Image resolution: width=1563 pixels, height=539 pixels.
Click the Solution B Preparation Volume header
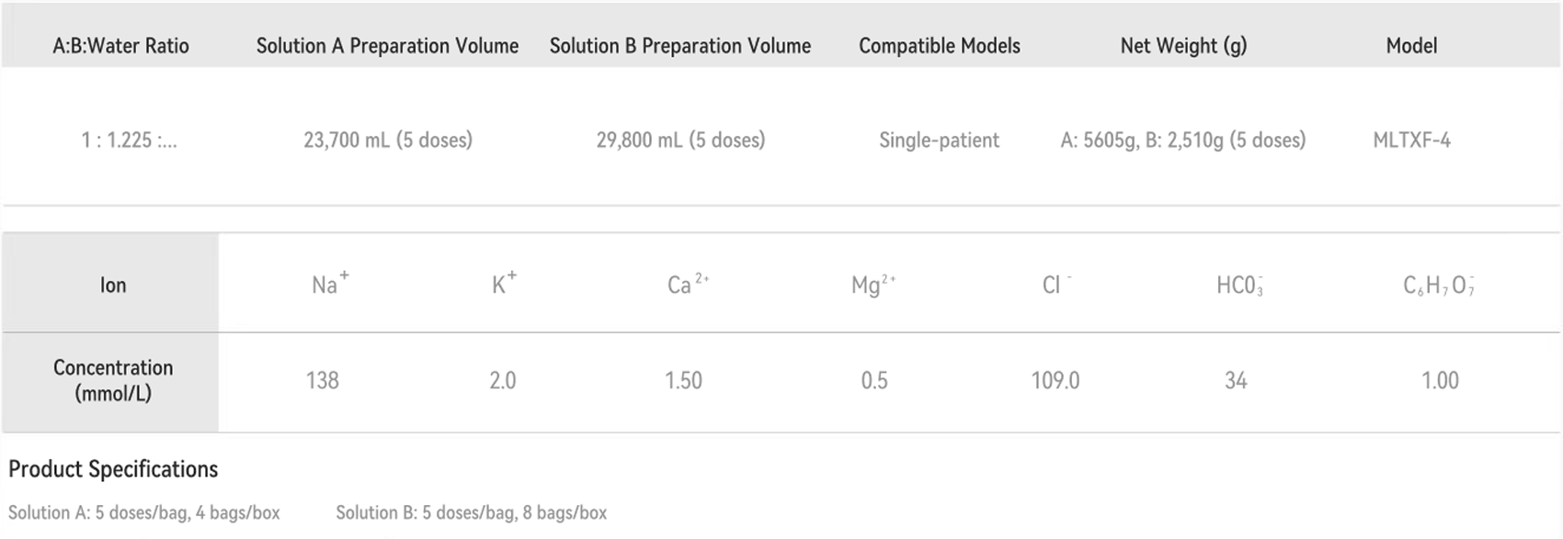[679, 46]
